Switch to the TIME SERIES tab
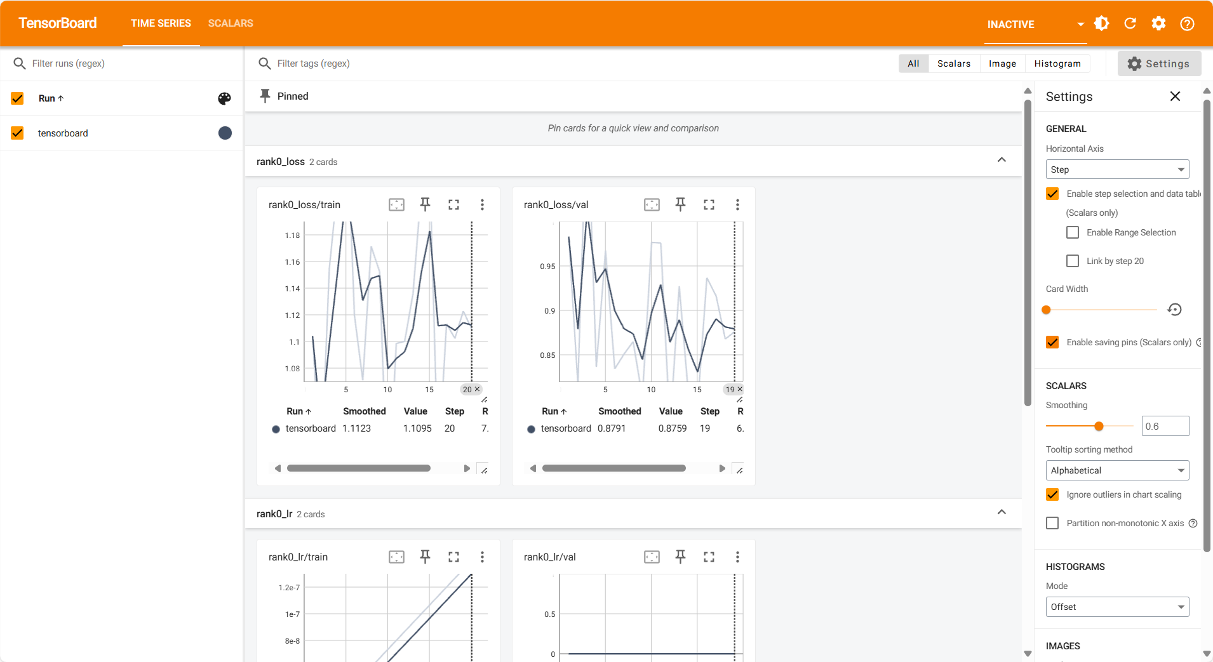This screenshot has height=662, width=1213. pyautogui.click(x=161, y=23)
